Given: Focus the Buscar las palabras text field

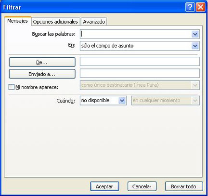Looking at the screenshot, I should click(136, 34).
